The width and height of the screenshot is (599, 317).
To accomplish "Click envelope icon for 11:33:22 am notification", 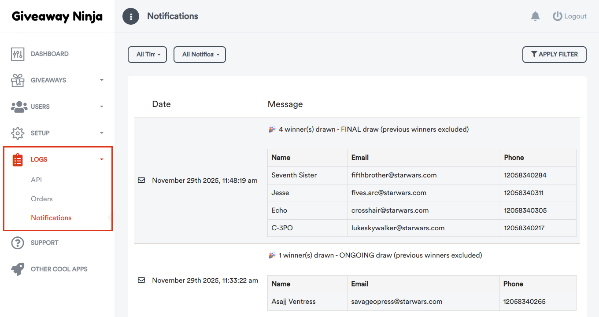I will [141, 280].
